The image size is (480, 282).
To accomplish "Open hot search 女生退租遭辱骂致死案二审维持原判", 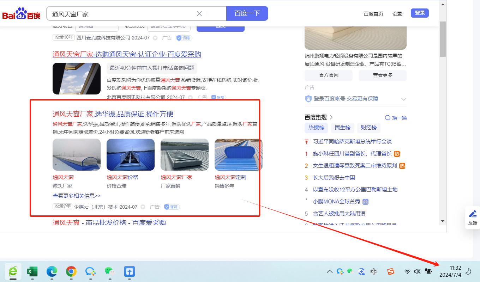I will (x=355, y=165).
